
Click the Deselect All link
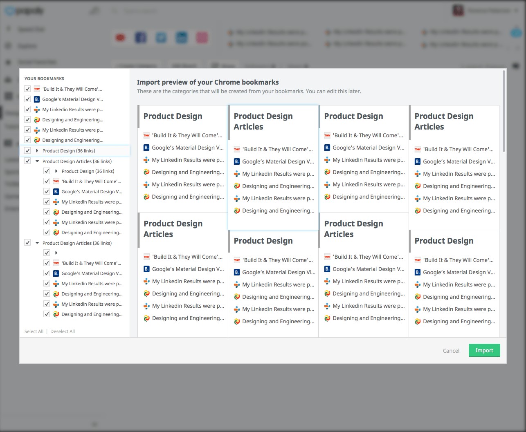pyautogui.click(x=63, y=331)
